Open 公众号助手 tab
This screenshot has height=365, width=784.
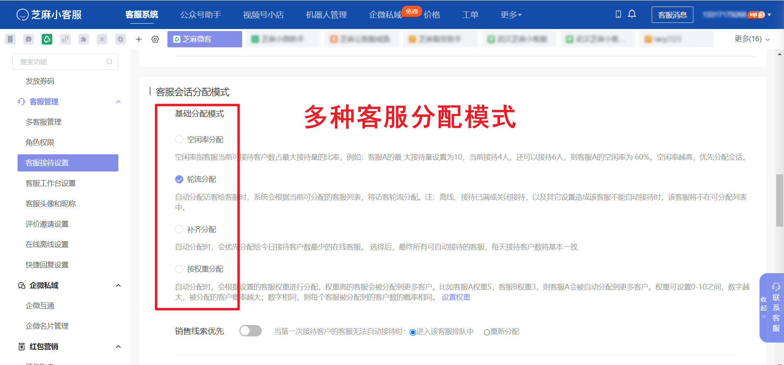pyautogui.click(x=200, y=15)
